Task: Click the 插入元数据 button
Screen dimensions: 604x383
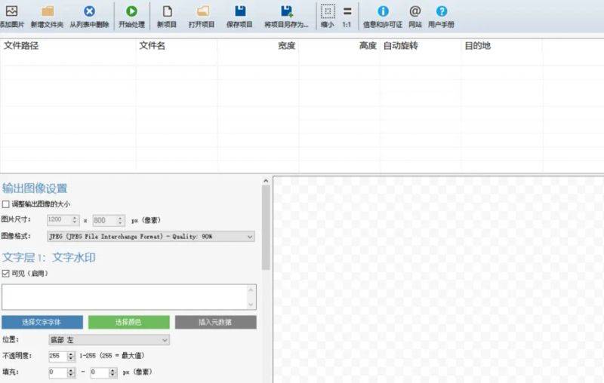Action: (x=215, y=322)
